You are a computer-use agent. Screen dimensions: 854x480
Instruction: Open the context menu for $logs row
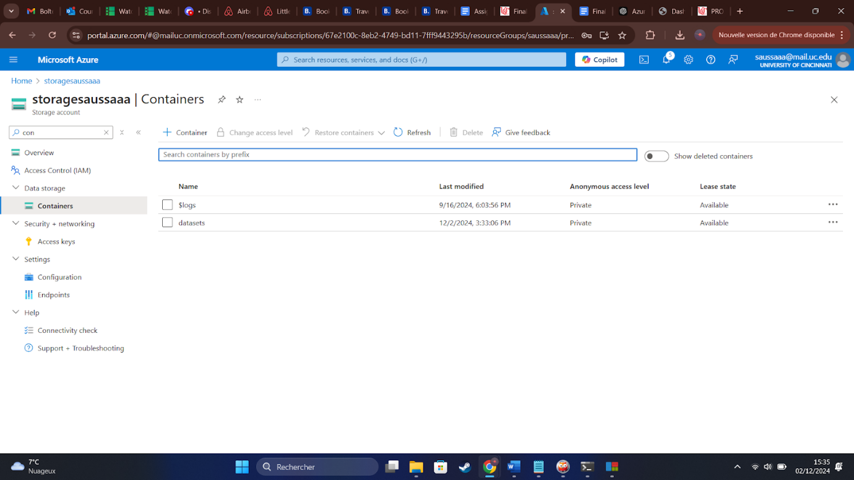pos(833,205)
